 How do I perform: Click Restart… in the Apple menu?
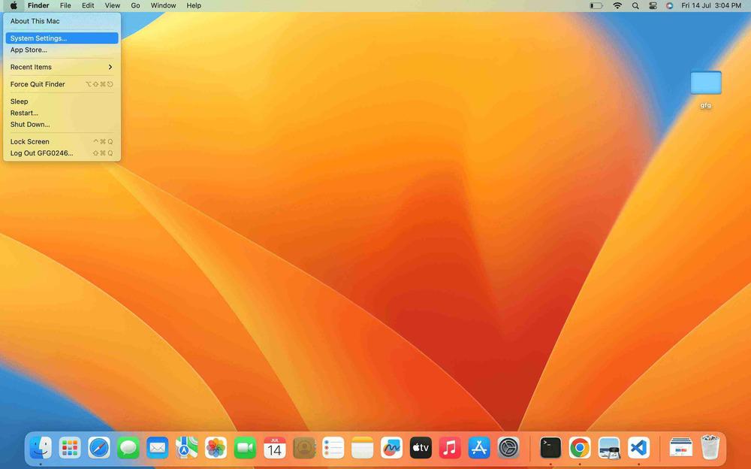click(x=24, y=113)
